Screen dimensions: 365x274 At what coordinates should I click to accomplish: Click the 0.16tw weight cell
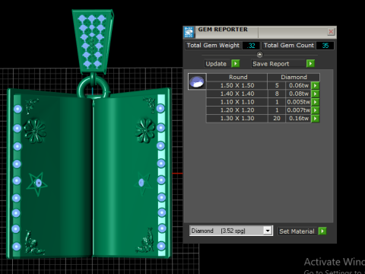pos(298,119)
